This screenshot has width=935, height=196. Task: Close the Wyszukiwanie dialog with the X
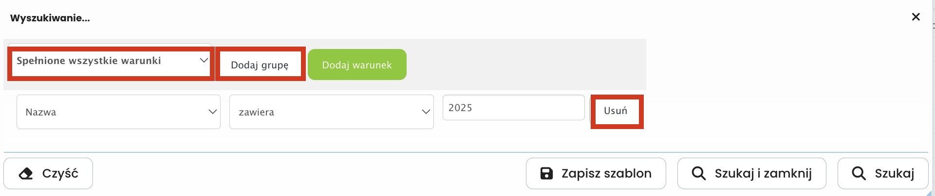[x=916, y=17]
